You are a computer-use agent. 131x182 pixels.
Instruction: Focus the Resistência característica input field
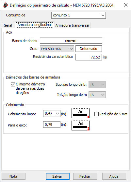pyautogui.click(x=89, y=57)
